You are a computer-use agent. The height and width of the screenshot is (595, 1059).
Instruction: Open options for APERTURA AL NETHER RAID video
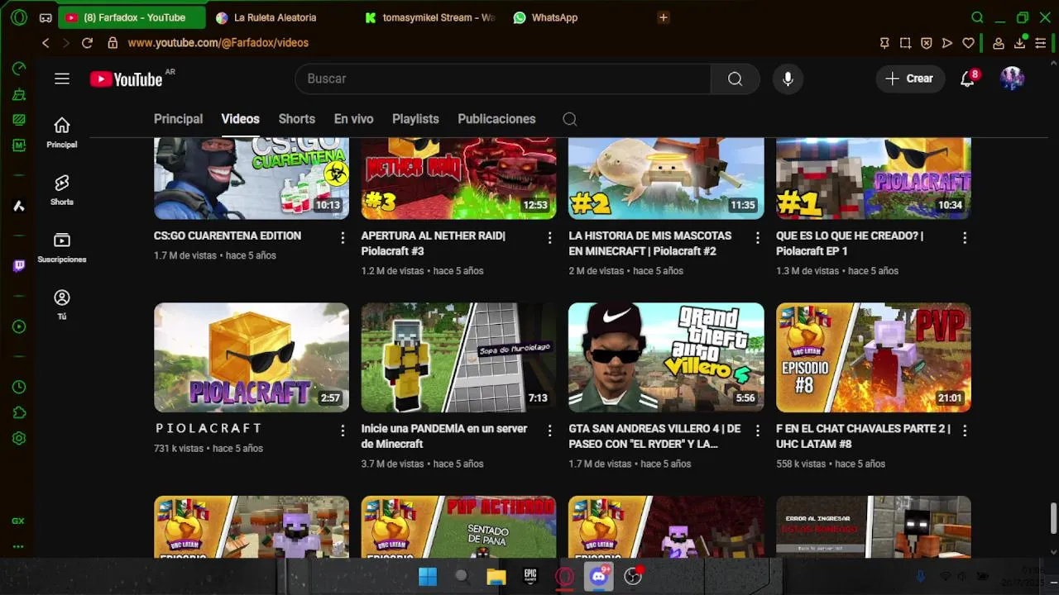tap(549, 237)
